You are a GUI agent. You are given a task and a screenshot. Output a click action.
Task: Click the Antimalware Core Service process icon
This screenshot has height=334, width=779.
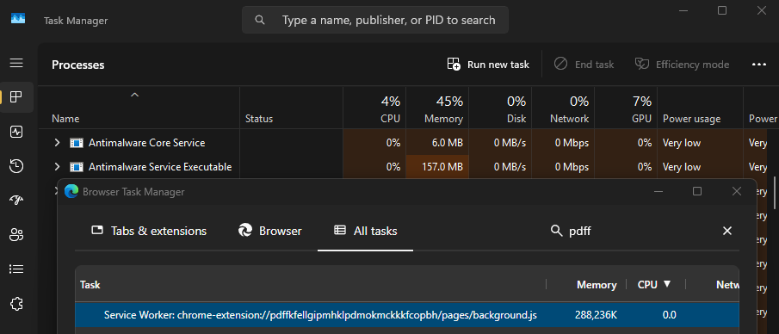coord(76,143)
